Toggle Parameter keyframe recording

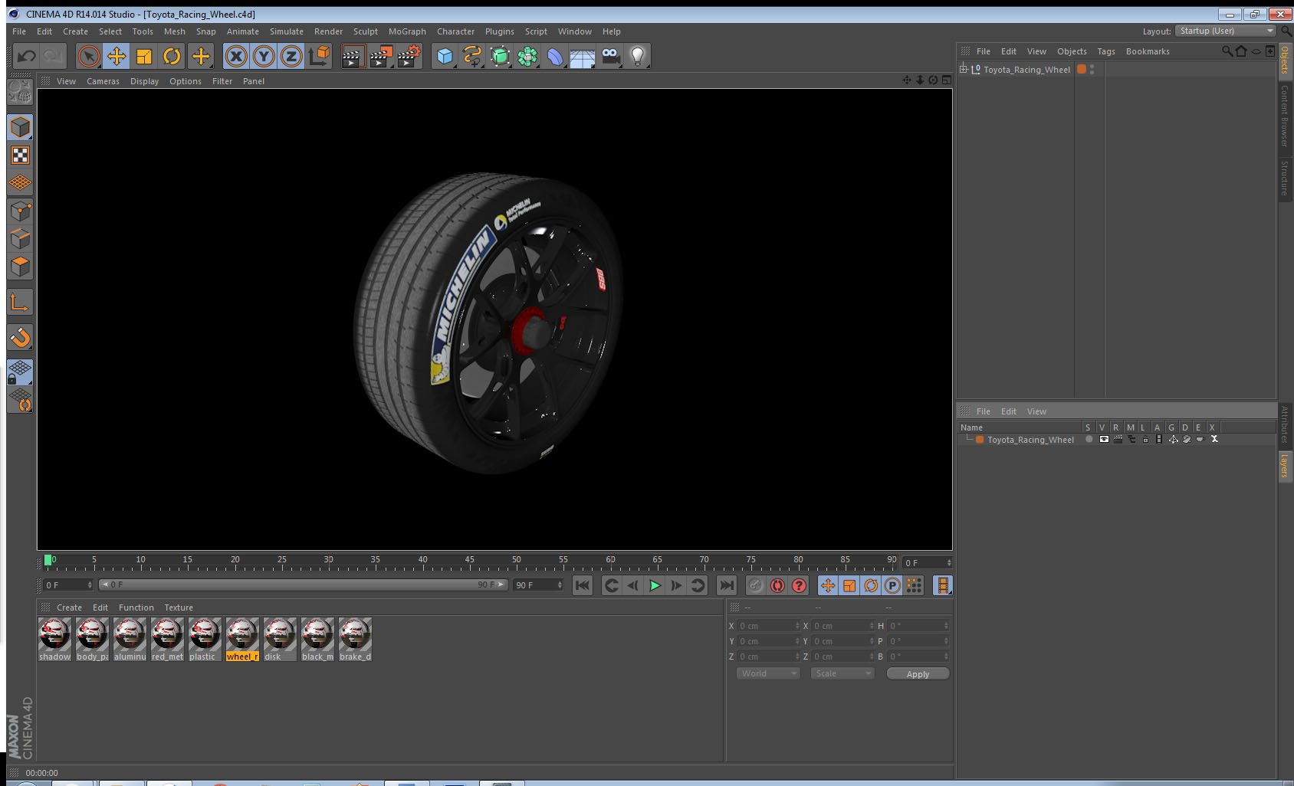pyautogui.click(x=892, y=585)
